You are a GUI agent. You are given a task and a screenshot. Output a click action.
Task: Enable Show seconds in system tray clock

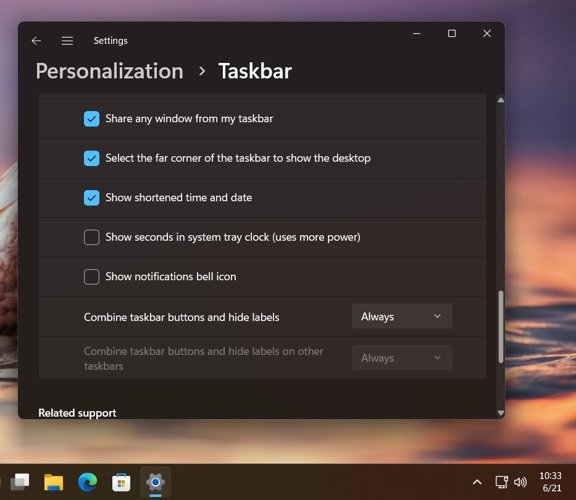click(91, 237)
